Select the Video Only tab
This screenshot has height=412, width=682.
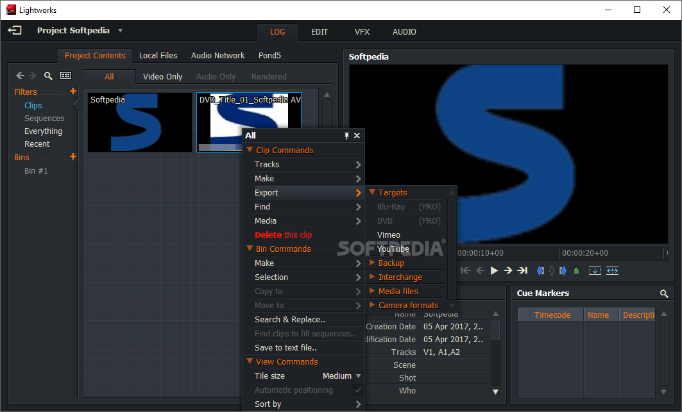[x=163, y=76]
